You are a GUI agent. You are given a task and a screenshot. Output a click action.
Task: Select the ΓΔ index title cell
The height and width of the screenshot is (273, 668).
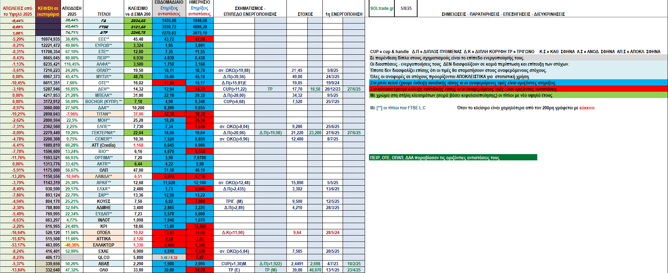104,21
